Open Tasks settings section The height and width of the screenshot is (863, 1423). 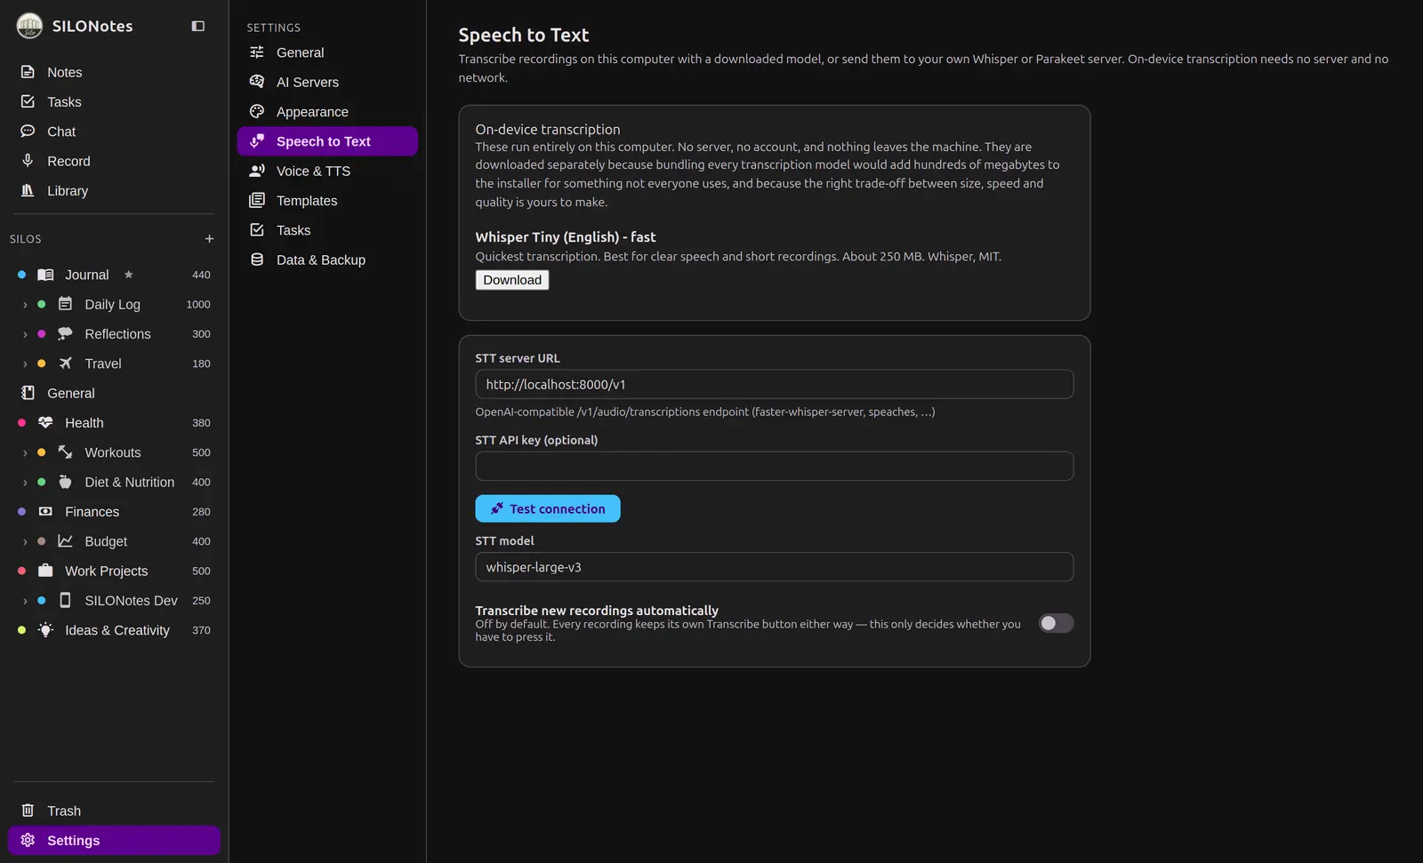tap(327, 230)
